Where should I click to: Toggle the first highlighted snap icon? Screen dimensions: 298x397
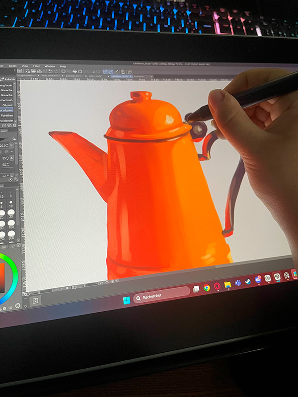pyautogui.click(x=105, y=72)
